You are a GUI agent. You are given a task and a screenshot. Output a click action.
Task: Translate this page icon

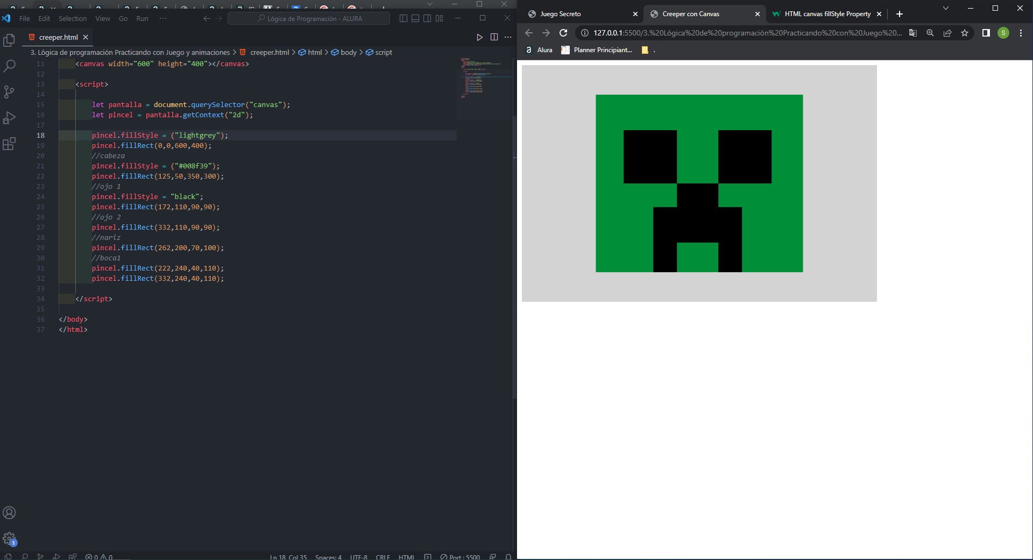point(913,33)
